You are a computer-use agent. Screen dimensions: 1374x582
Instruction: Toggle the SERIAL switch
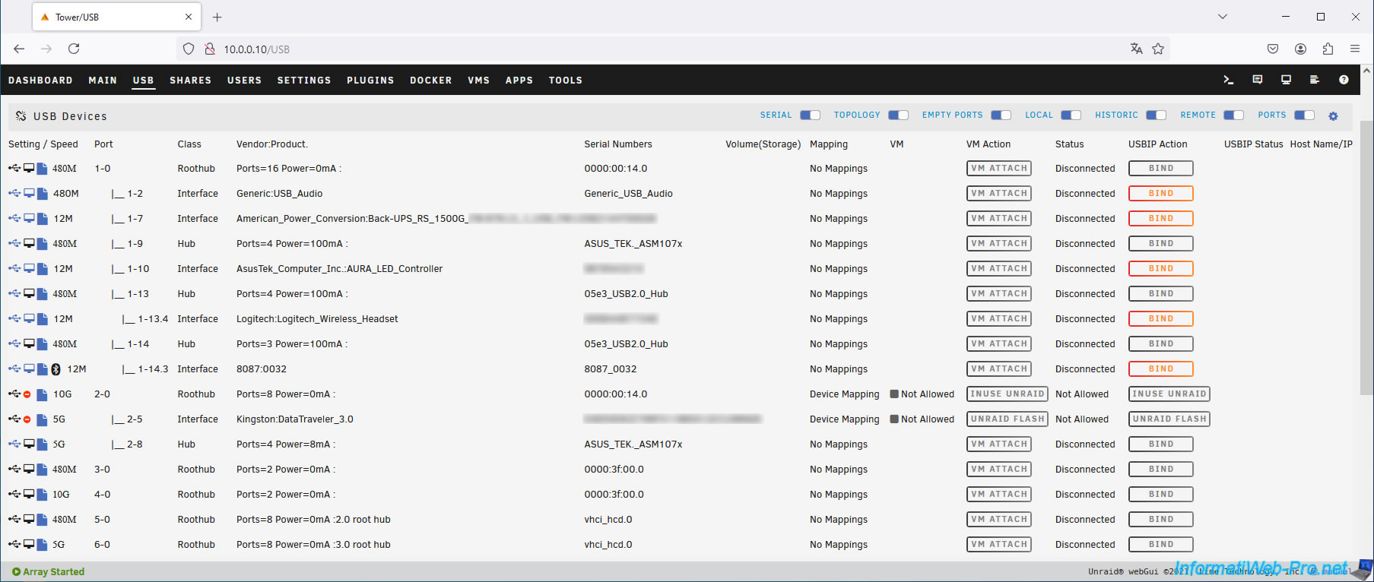click(x=810, y=115)
